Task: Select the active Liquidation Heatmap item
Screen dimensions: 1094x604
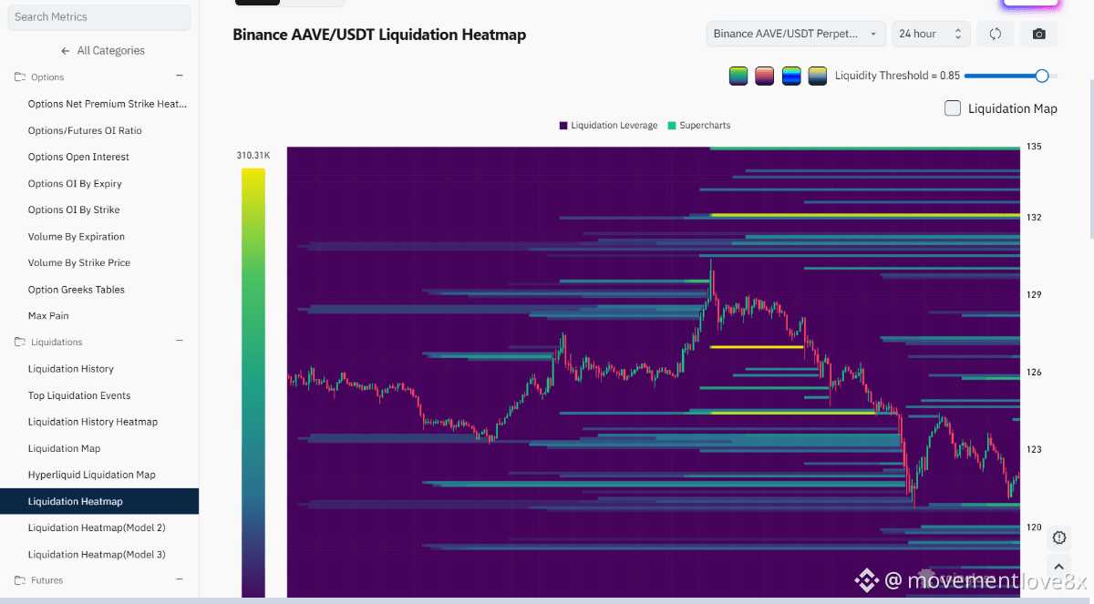Action: click(99, 501)
